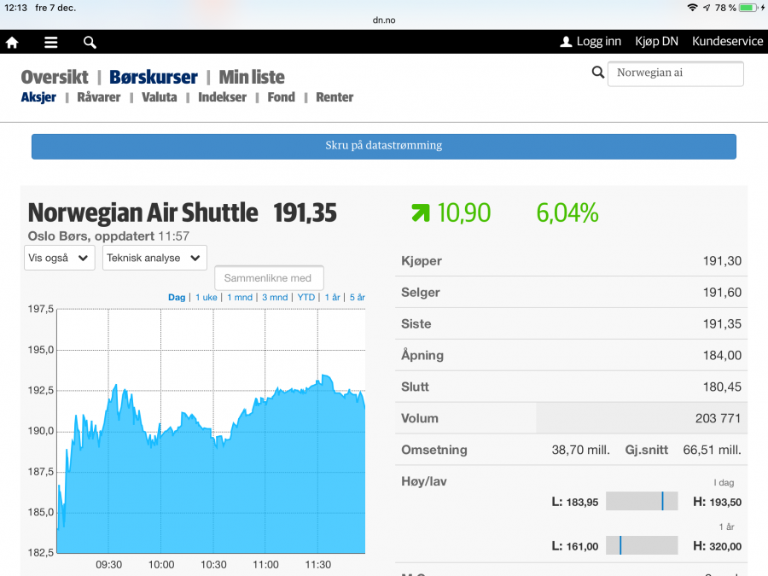Screen dimensions: 768x576
Task: Select Børskurser tab
Action: click(154, 77)
